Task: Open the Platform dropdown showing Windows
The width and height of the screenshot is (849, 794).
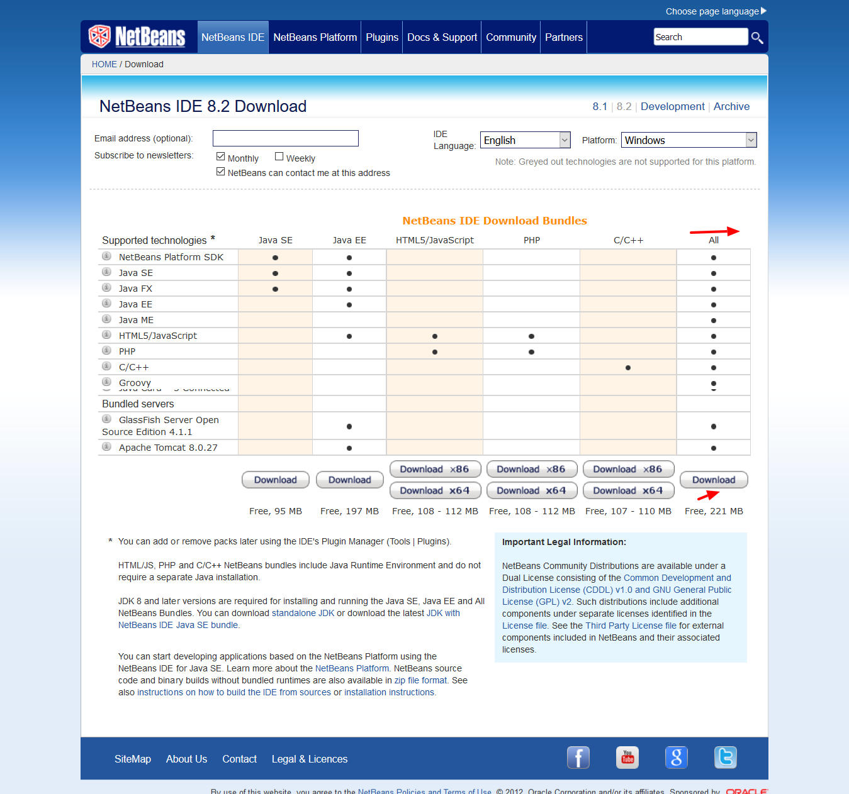Action: click(x=689, y=140)
